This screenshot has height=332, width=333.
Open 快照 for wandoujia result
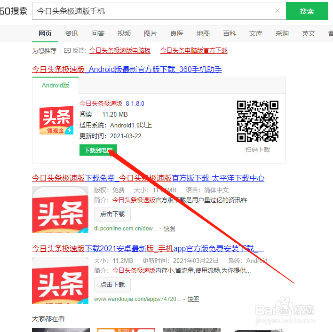click(193, 299)
